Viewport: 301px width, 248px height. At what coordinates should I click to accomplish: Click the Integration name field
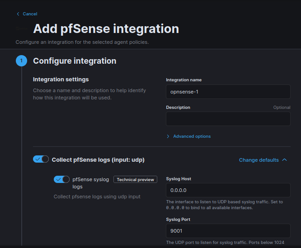228,92
